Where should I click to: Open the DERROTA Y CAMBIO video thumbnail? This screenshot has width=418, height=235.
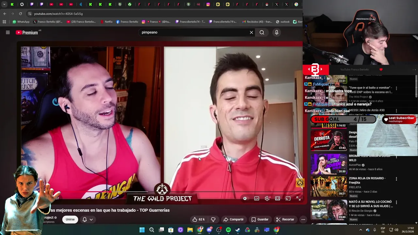tap(329, 140)
